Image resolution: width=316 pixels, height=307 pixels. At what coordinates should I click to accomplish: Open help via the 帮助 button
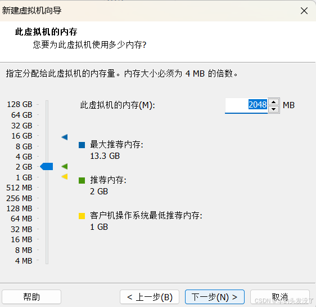click(31, 297)
